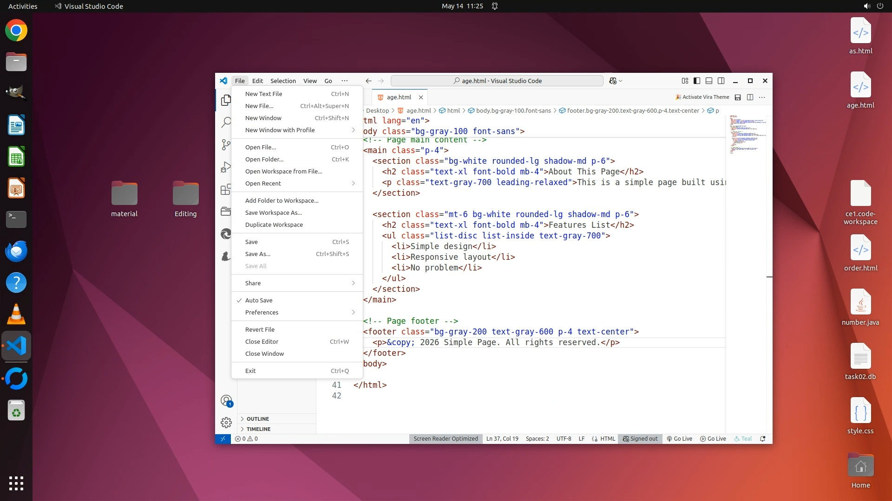
Task: Click the code minimap preview
Action: (746, 135)
